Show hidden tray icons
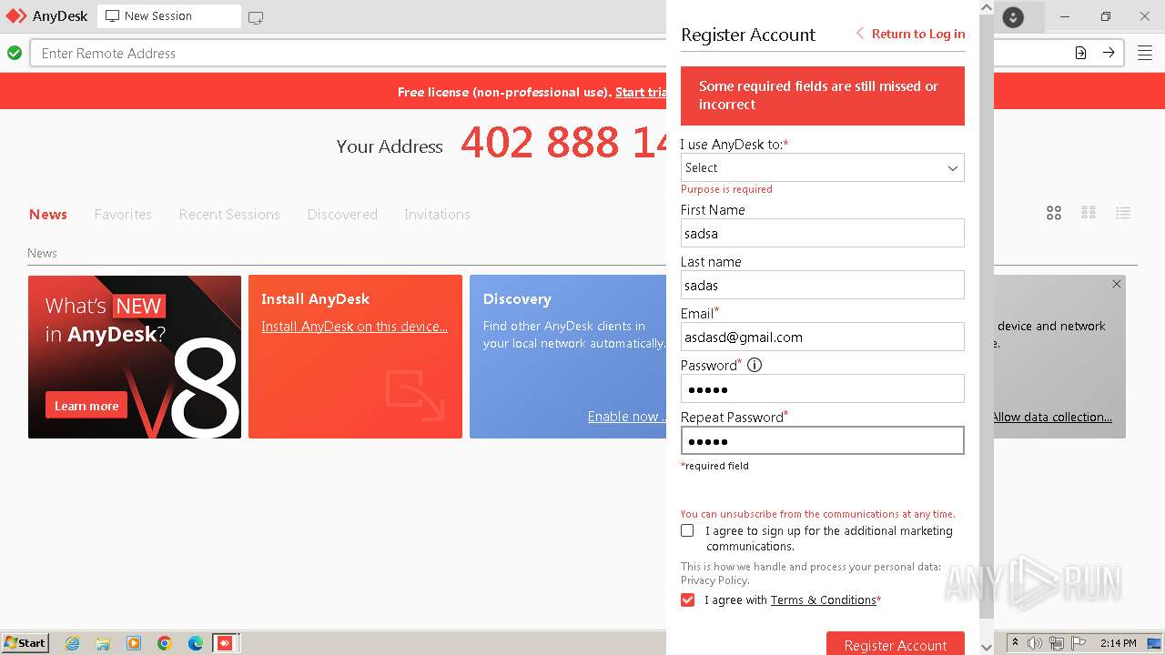The width and height of the screenshot is (1165, 655). click(x=1016, y=643)
